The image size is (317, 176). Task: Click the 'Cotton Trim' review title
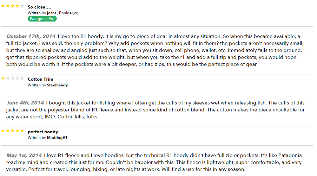[x=40, y=79]
